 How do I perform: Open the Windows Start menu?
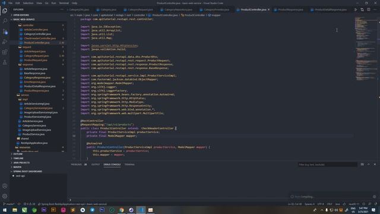coord(5,210)
